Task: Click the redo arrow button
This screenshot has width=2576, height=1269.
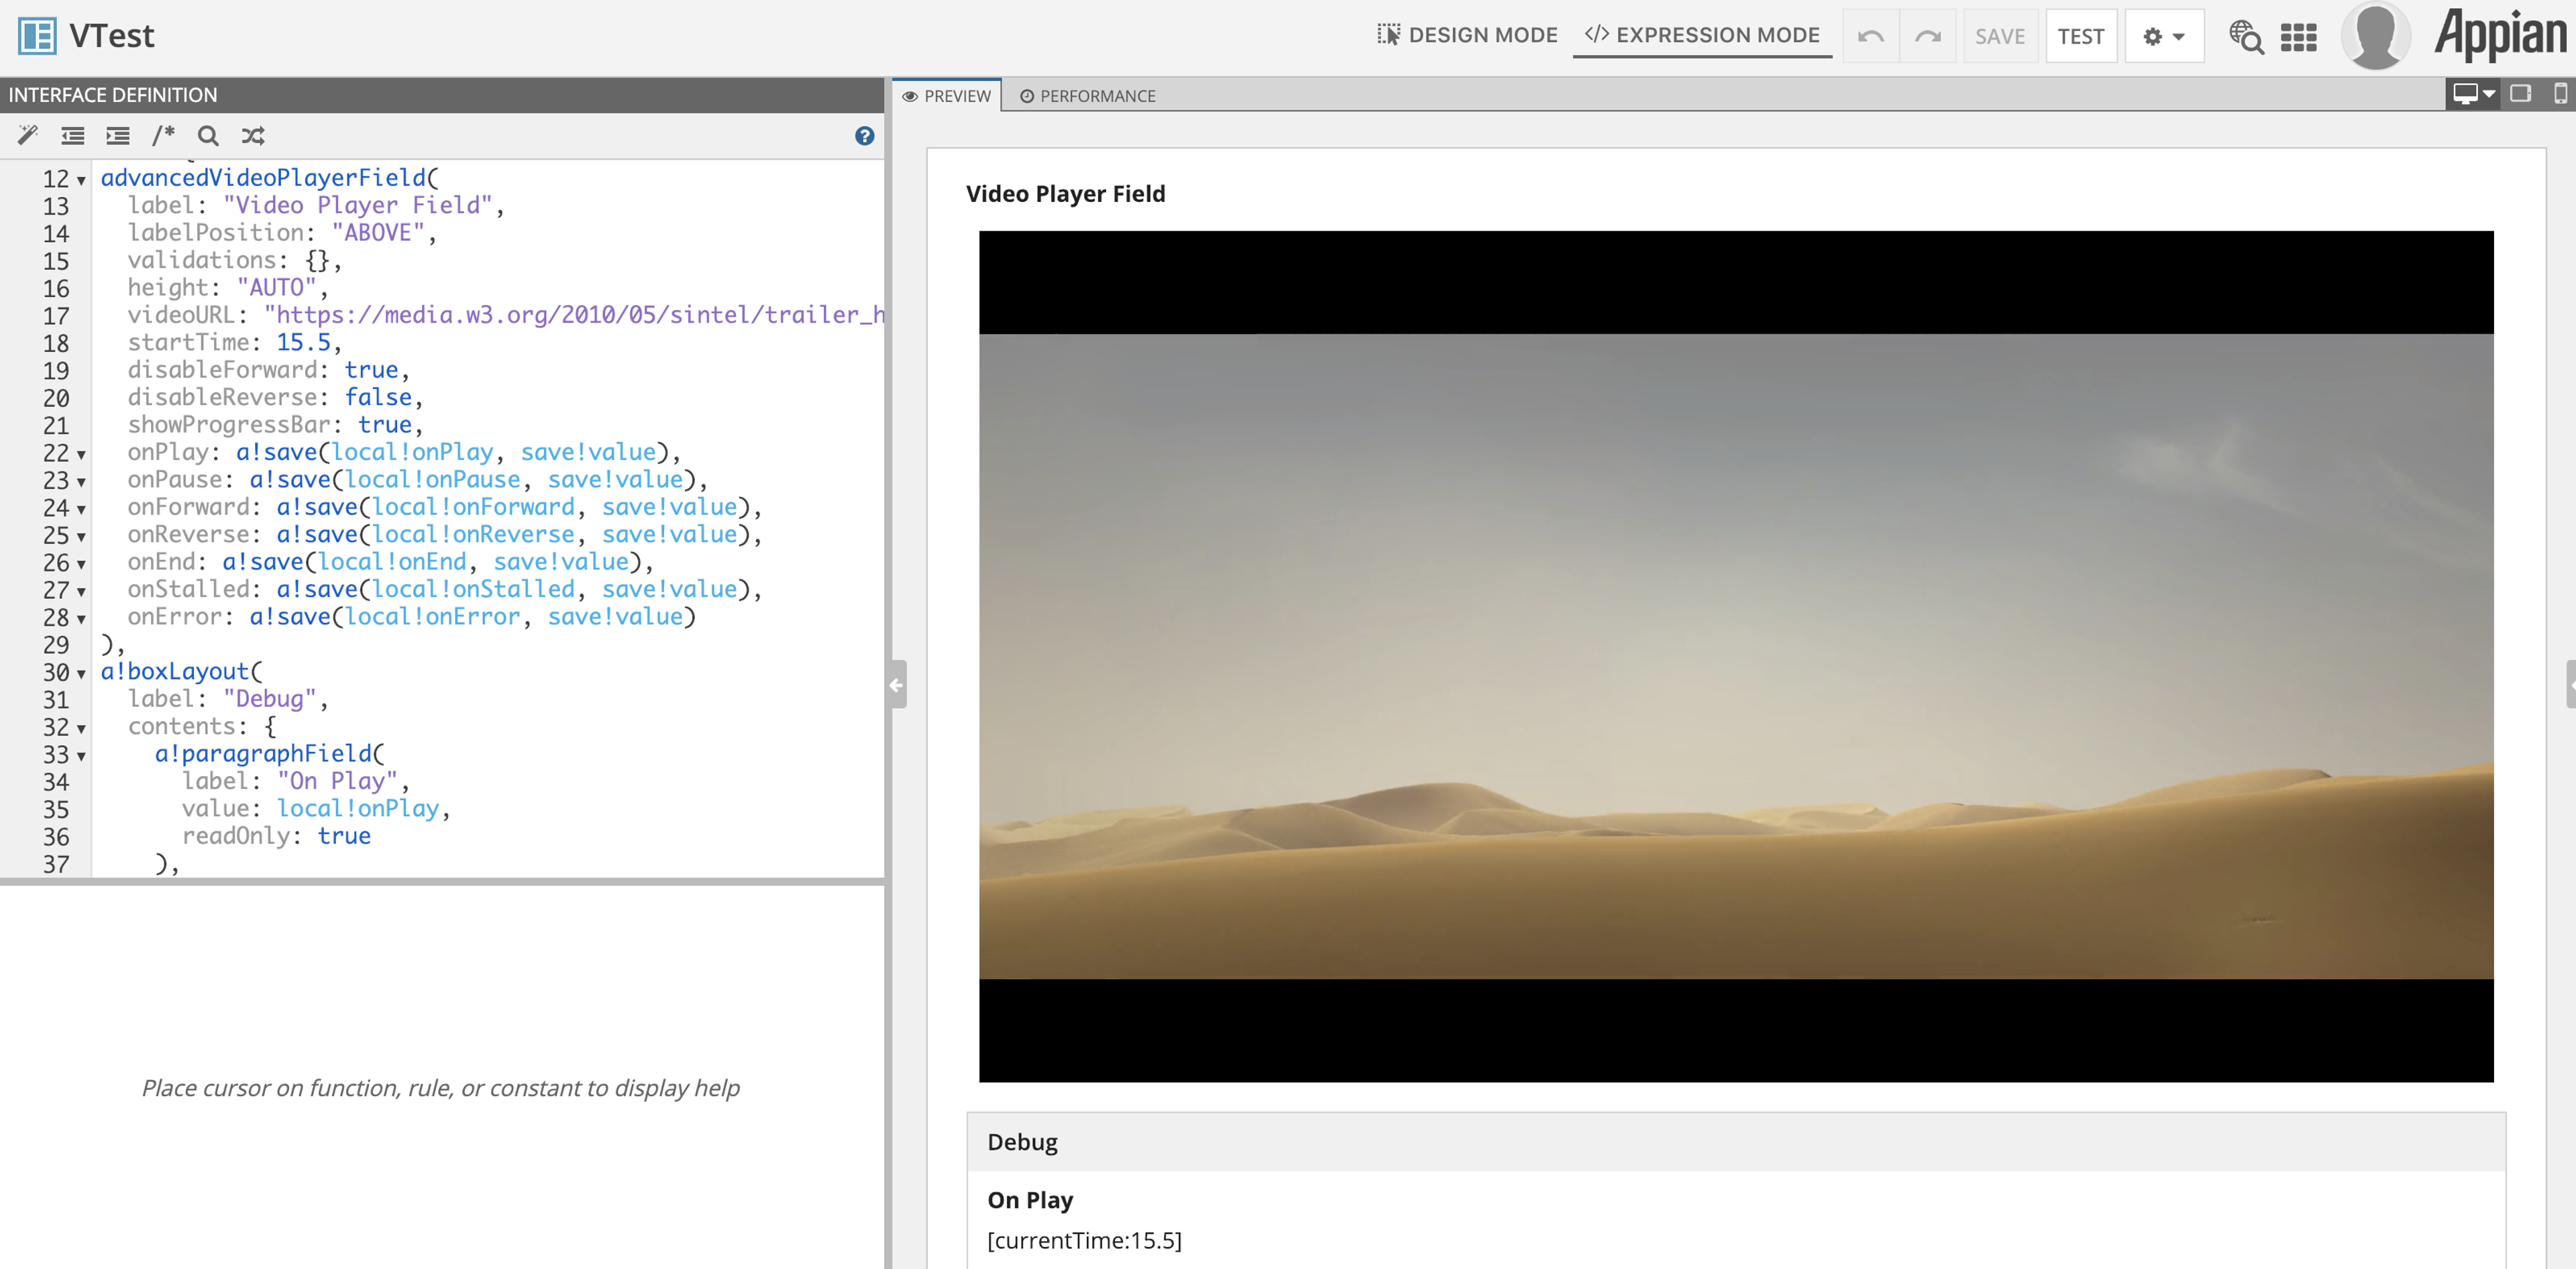Action: pyautogui.click(x=1928, y=36)
